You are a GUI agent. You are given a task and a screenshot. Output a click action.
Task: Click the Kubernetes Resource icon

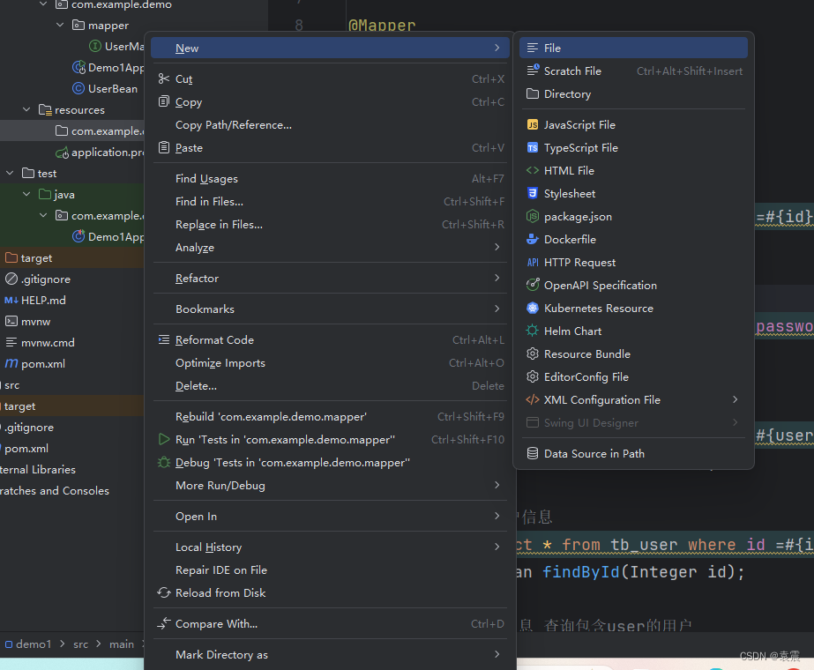[531, 308]
